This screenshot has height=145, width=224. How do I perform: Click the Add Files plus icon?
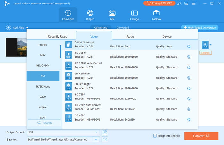click(x=8, y=27)
